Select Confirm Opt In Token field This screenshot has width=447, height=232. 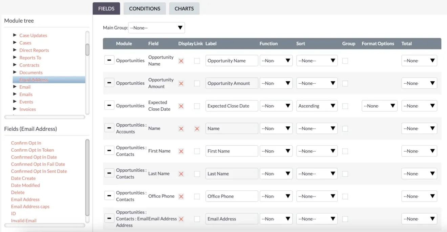(33, 150)
